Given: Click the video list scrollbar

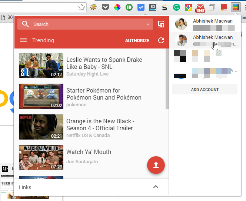Looking at the screenshot, I should coord(167,78).
